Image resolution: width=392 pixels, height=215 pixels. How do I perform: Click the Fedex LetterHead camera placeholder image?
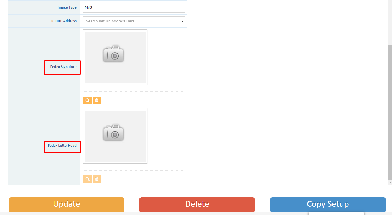click(115, 136)
